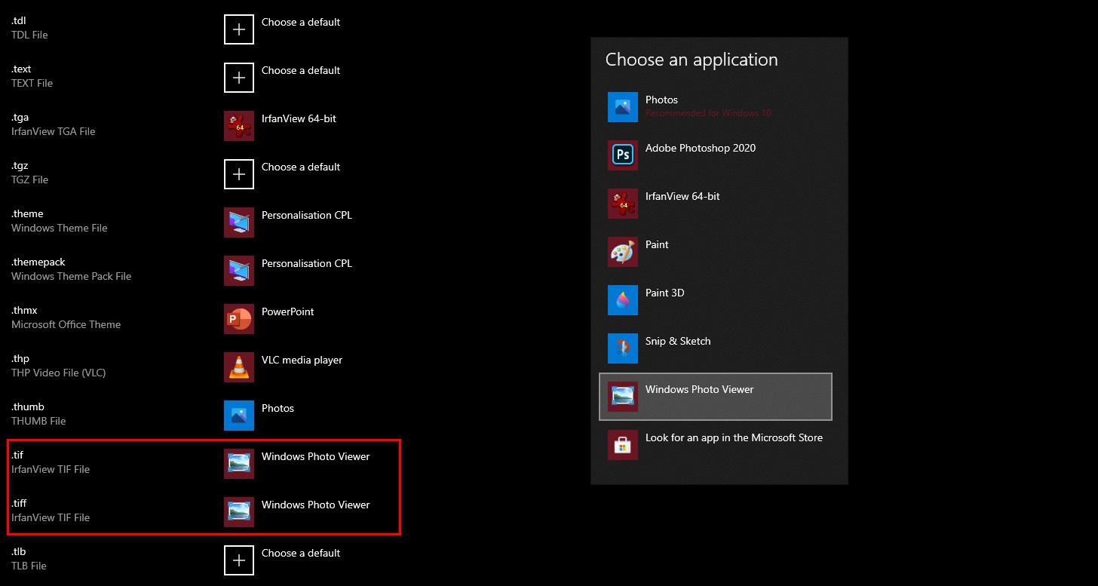
Task: Click the Microsoft Office Theme description
Action: (66, 324)
